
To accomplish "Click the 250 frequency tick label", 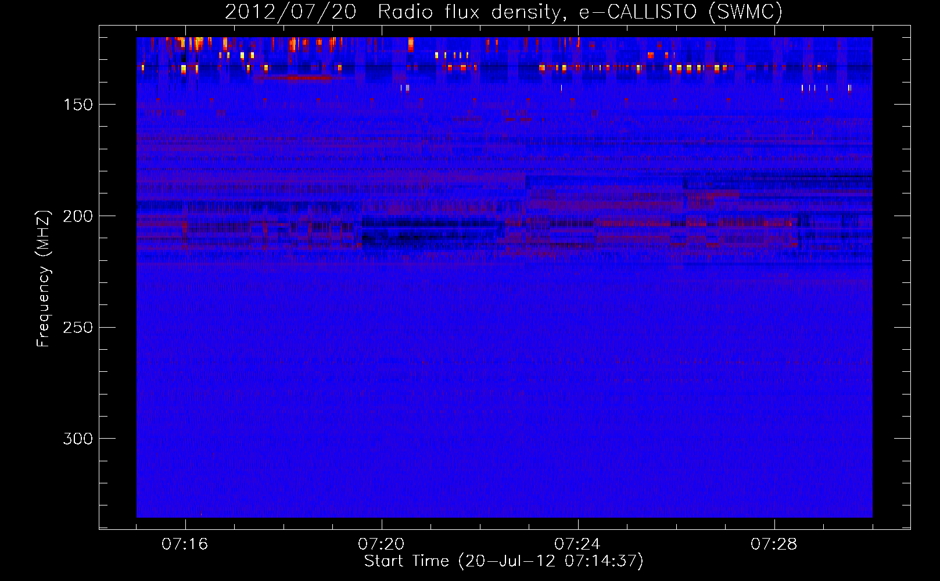I will click(x=78, y=327).
